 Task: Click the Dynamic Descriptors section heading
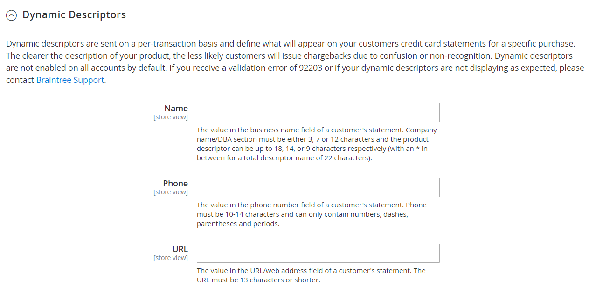coord(74,15)
